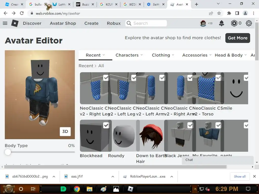
Task: Open the Discover page
Action: coord(32,23)
